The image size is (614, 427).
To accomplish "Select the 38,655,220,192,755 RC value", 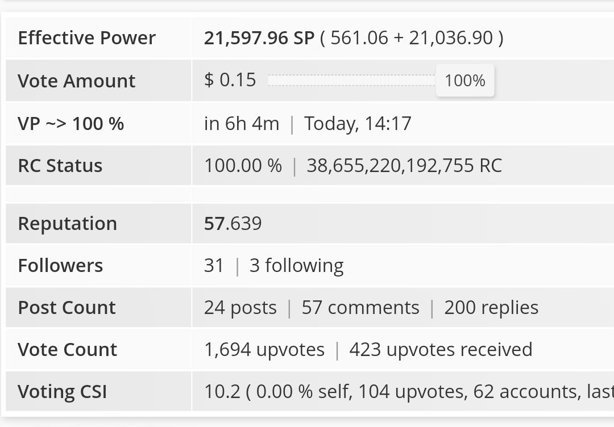I will pyautogui.click(x=404, y=166).
